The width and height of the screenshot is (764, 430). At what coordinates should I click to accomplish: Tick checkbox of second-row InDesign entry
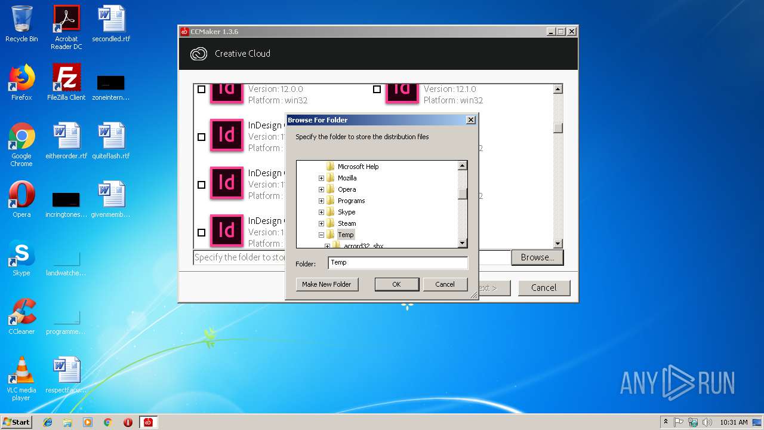coord(201,137)
